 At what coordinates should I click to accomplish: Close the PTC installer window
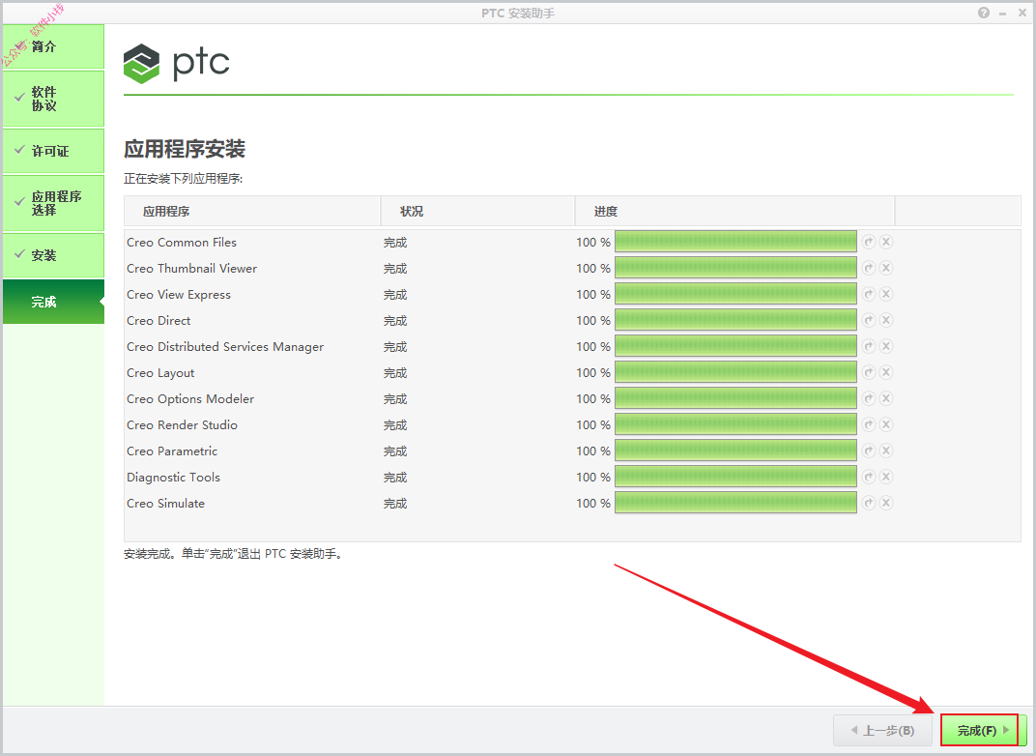click(1022, 13)
